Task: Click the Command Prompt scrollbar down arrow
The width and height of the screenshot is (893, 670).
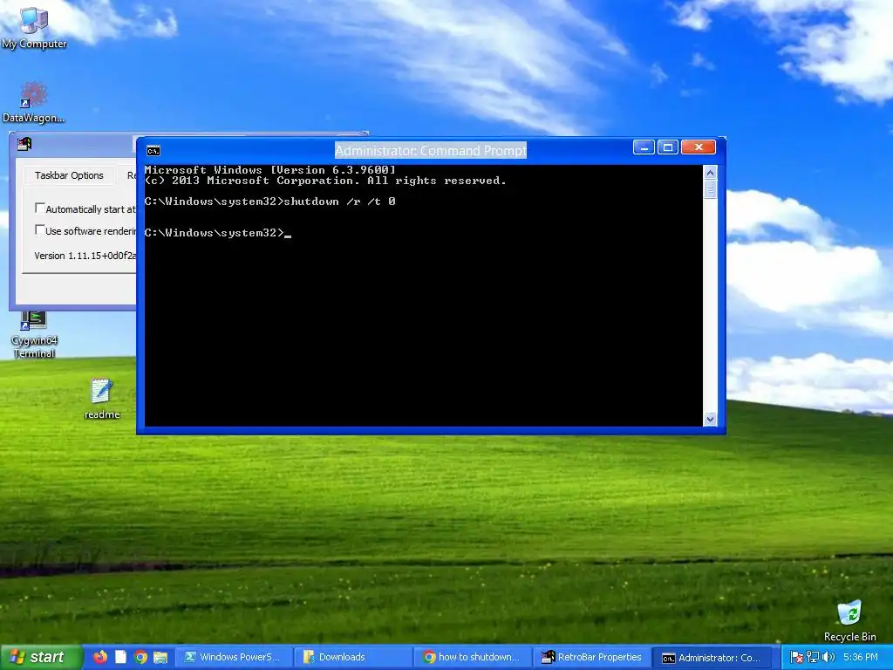Action: point(710,420)
